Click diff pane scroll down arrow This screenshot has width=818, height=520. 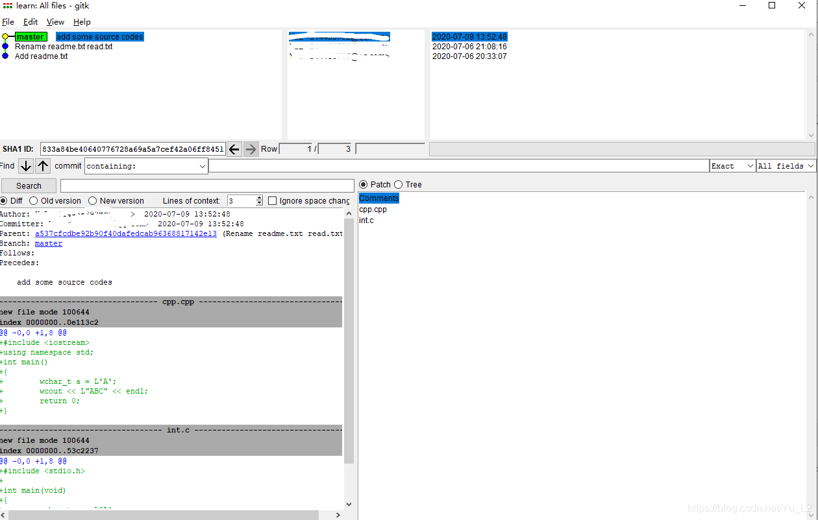click(x=349, y=504)
